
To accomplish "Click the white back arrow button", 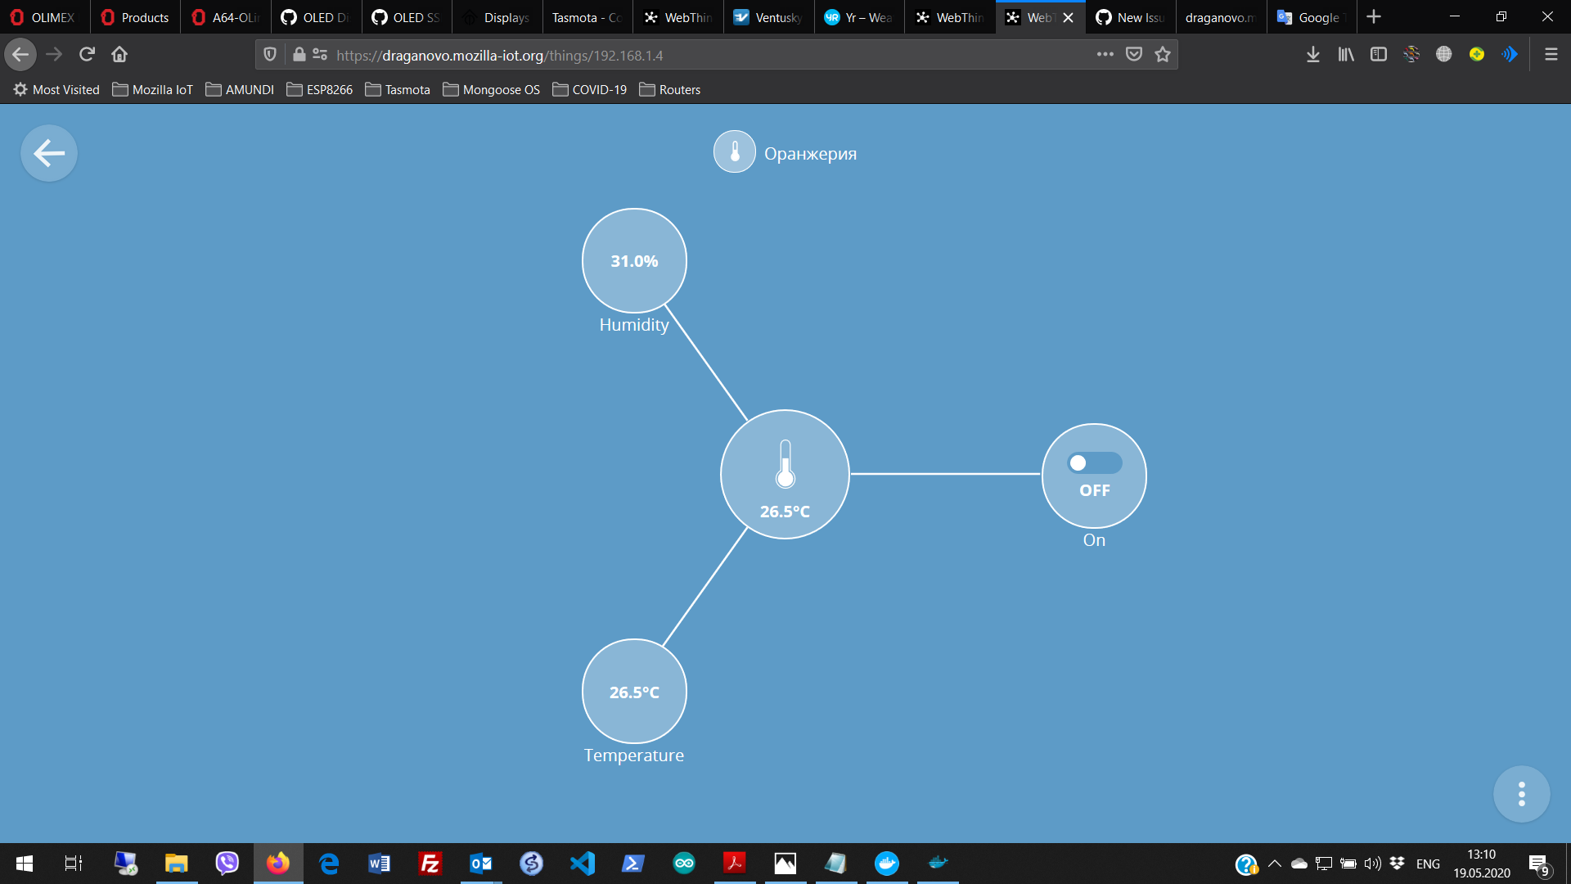I will [49, 153].
